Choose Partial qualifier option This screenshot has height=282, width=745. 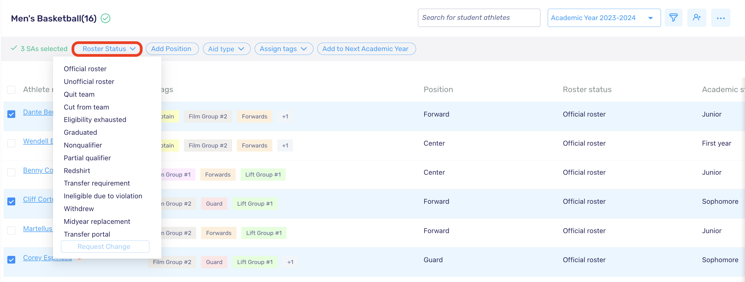tap(87, 158)
